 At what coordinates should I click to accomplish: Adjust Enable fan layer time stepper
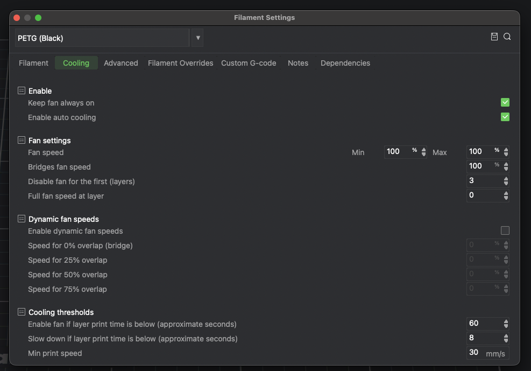[506, 324]
